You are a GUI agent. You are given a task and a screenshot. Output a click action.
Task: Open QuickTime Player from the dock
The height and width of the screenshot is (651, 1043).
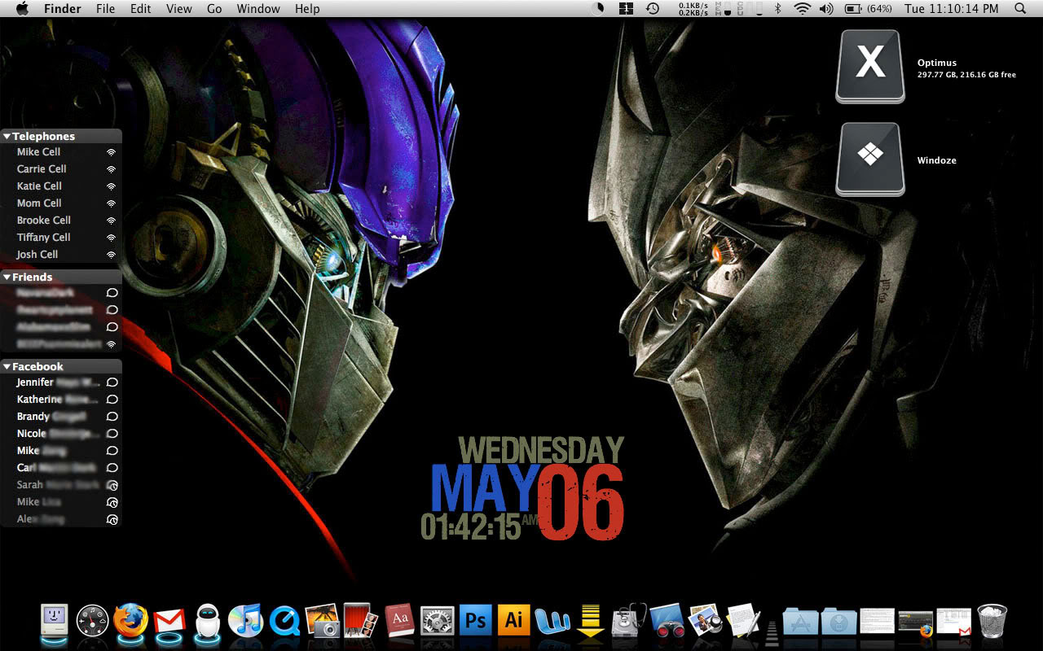click(x=284, y=621)
